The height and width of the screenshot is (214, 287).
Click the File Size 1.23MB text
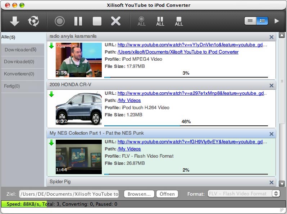[x=123, y=115]
